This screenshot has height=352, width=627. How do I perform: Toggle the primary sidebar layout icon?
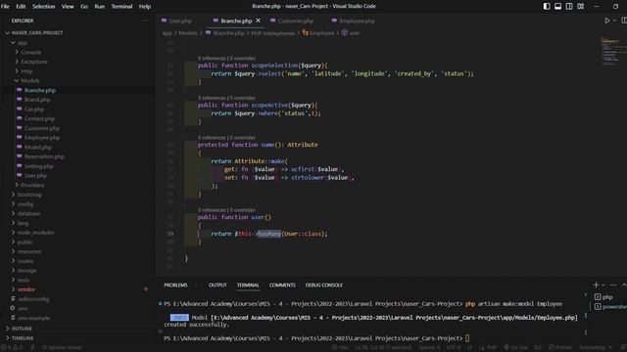[x=547, y=7]
